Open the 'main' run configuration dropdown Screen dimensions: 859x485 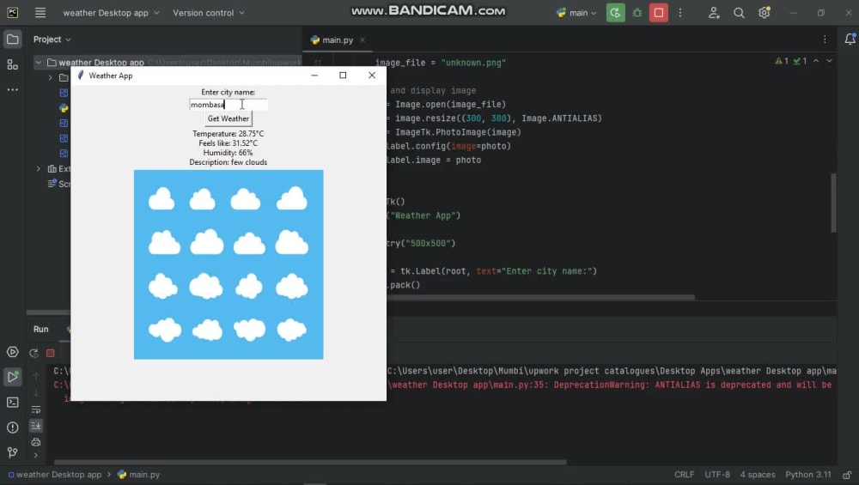click(x=576, y=13)
